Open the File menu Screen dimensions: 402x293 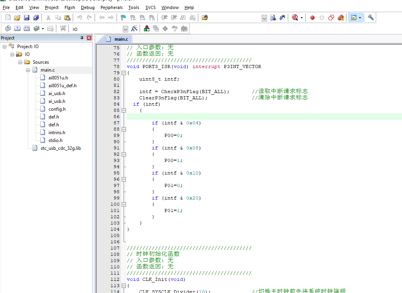pos(6,7)
